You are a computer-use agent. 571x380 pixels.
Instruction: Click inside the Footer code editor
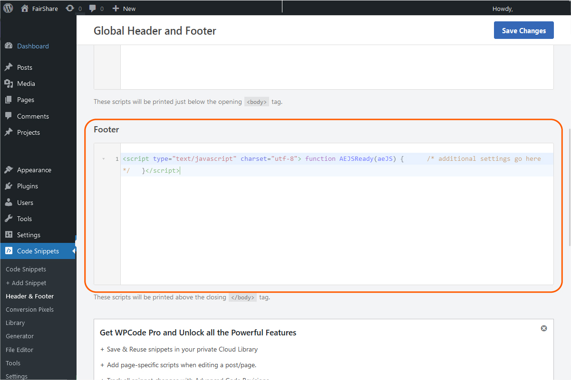coord(337,214)
